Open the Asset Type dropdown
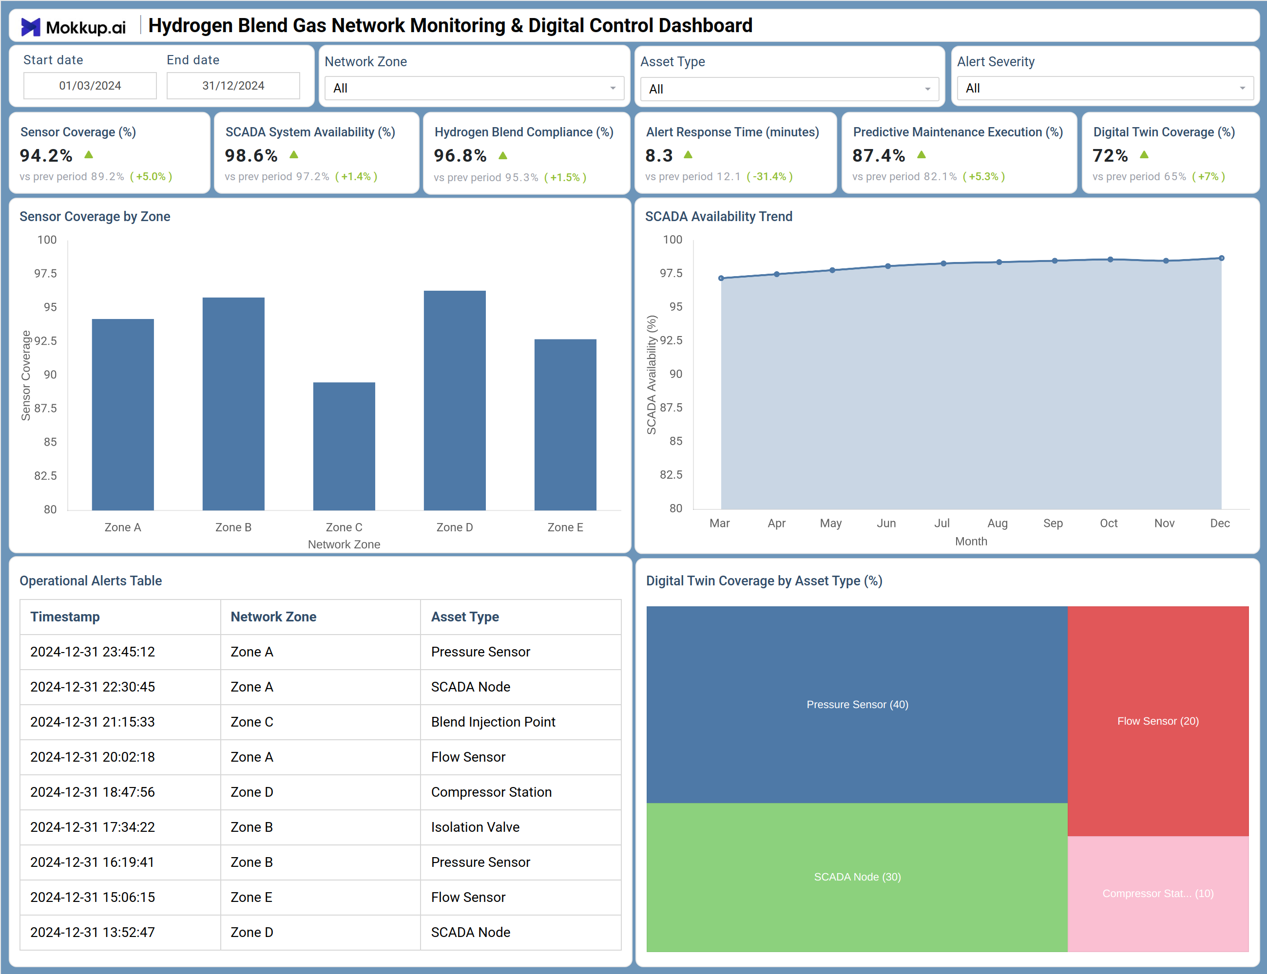 coord(789,89)
